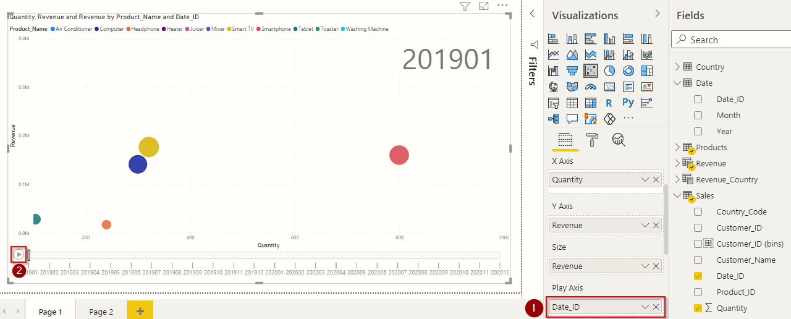Select the filled map visual
The image size is (791, 319).
tap(572, 87)
